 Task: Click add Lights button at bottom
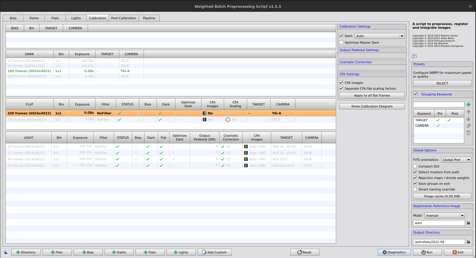point(181,252)
